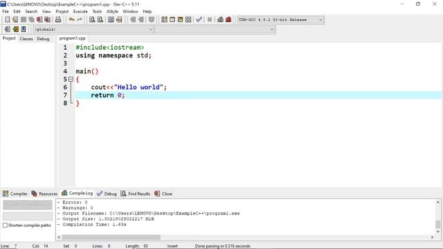Image resolution: width=443 pixels, height=249 pixels.
Task: Click the compile log scroll-right arrow
Action: click(432, 237)
